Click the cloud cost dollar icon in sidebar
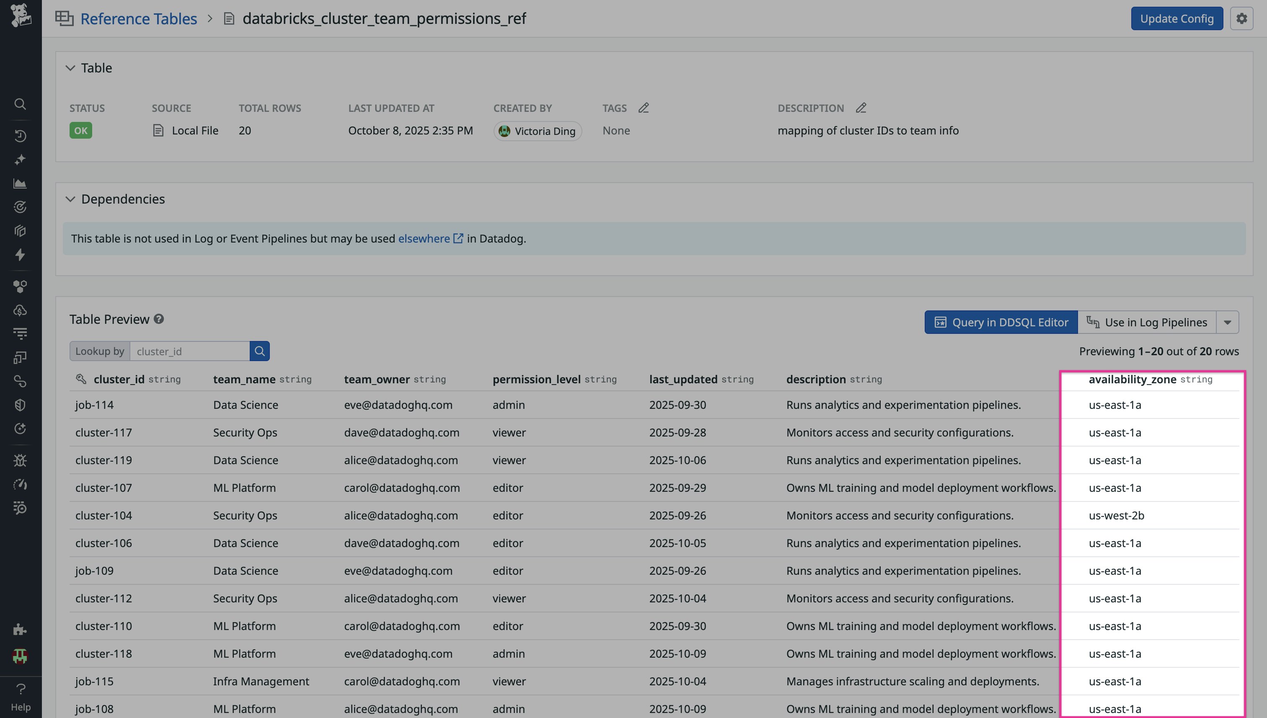This screenshot has width=1267, height=718. (x=20, y=310)
